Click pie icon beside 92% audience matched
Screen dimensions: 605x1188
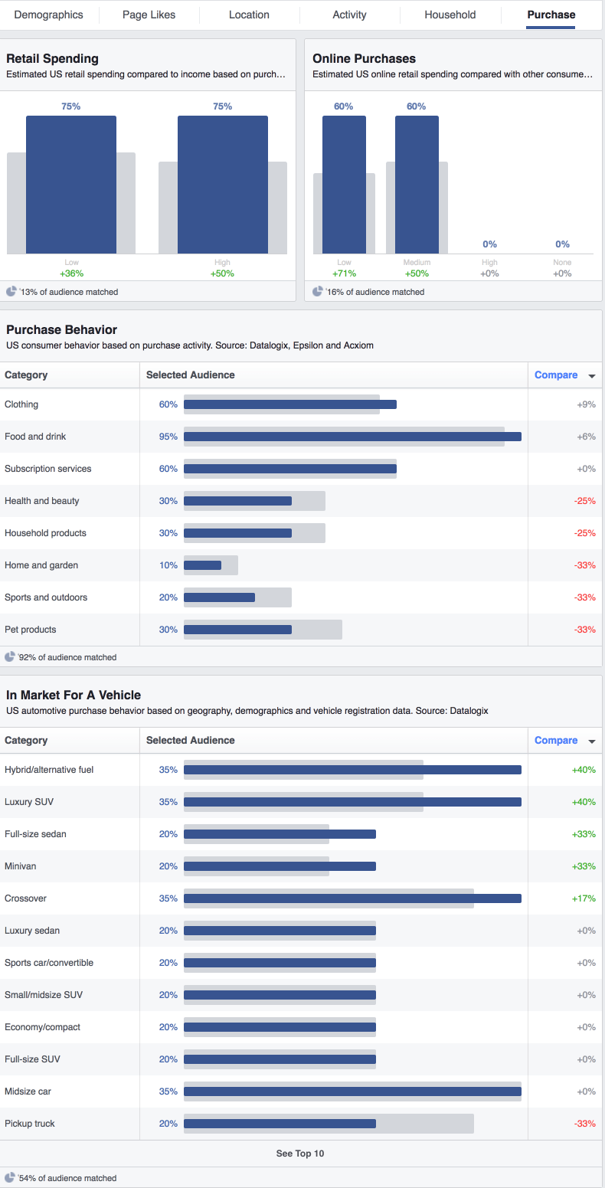click(x=10, y=657)
